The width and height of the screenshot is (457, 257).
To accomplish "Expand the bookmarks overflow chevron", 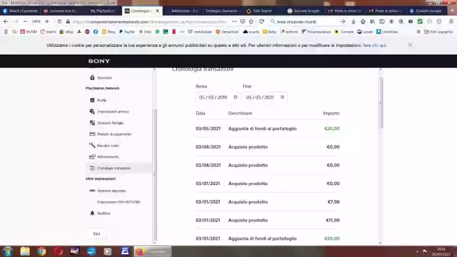I will pyautogui.click(x=419, y=32).
